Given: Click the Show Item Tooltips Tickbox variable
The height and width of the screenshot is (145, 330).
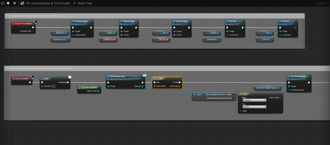Looking at the screenshot, I should [x=268, y=88].
